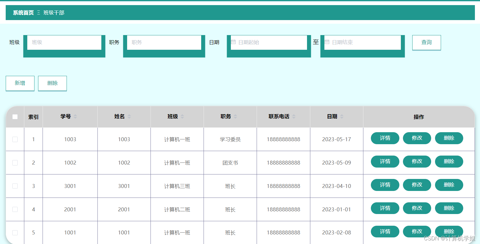
Task: Check the checkbox for row 1 (1003)
Action: 15,139
